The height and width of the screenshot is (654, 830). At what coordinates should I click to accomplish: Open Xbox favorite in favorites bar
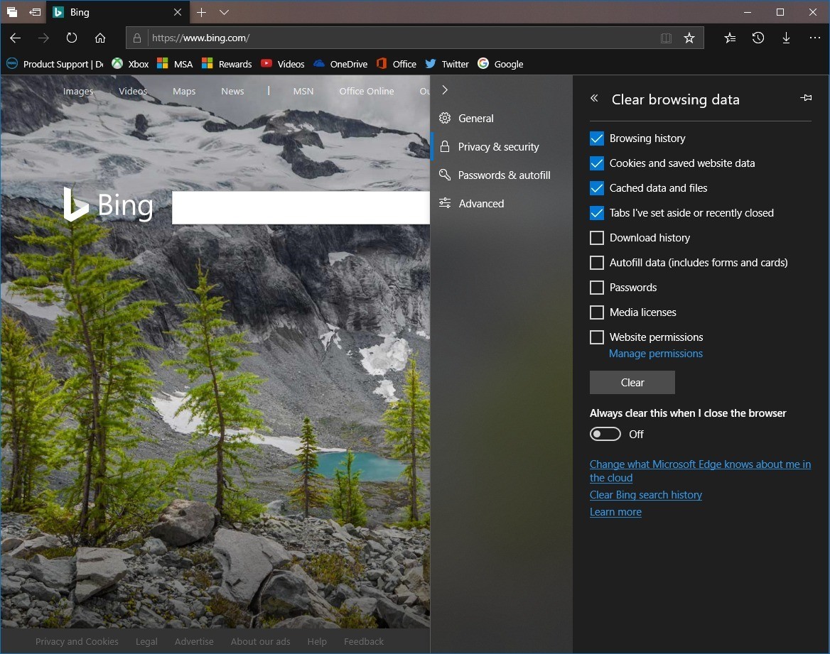130,64
